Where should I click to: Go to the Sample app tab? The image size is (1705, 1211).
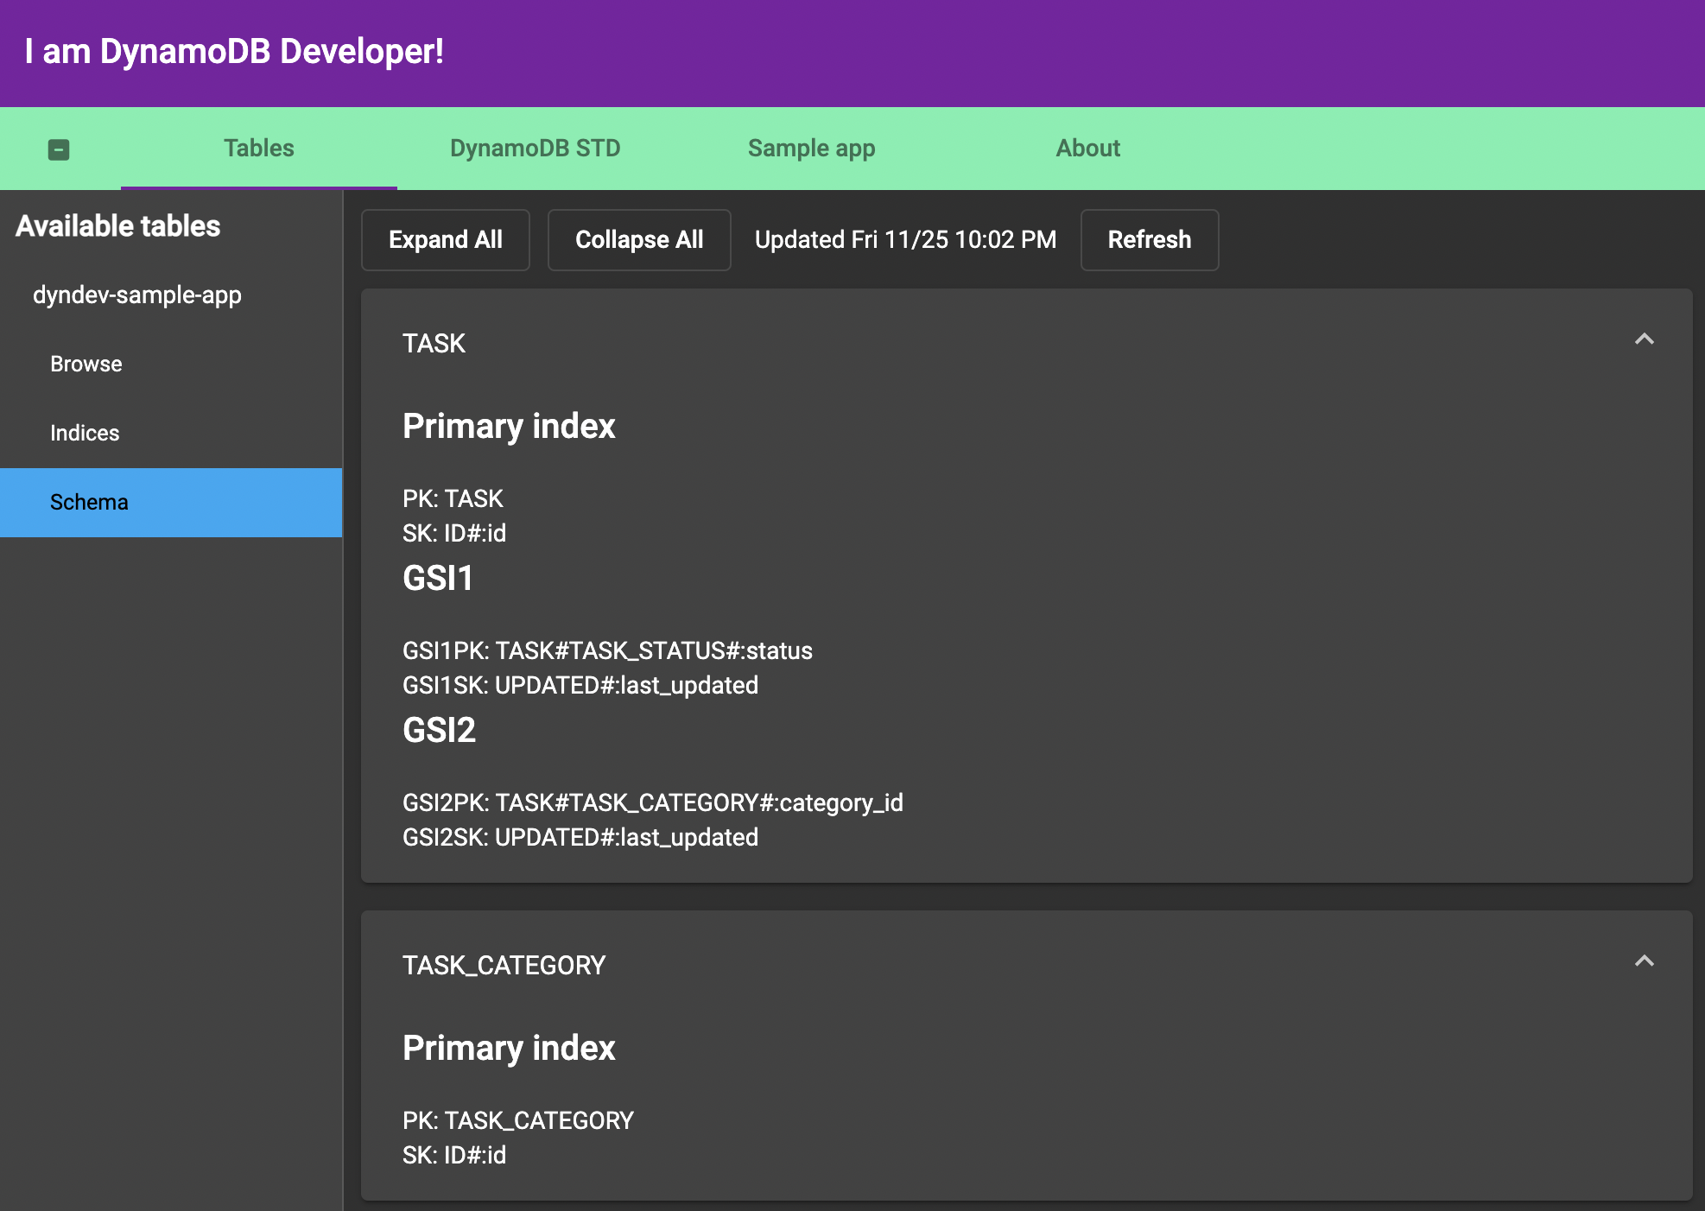coord(811,149)
